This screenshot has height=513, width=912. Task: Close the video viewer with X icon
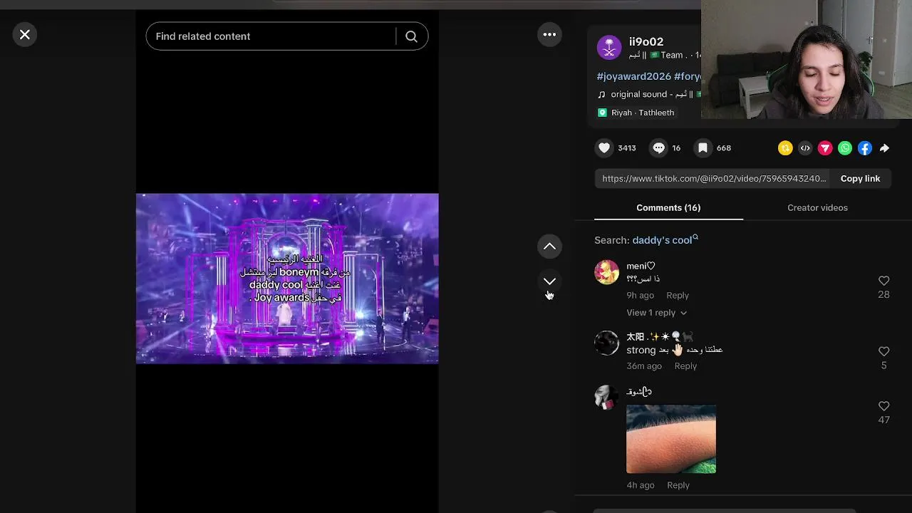(25, 34)
